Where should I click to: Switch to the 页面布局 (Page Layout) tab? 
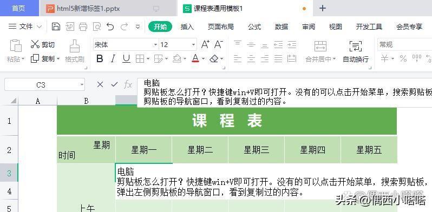pos(220,27)
